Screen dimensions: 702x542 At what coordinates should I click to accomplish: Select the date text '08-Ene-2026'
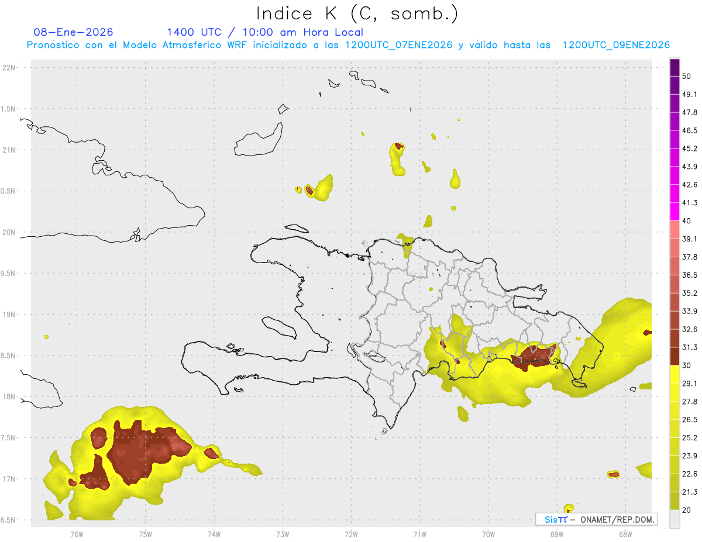click(x=74, y=32)
